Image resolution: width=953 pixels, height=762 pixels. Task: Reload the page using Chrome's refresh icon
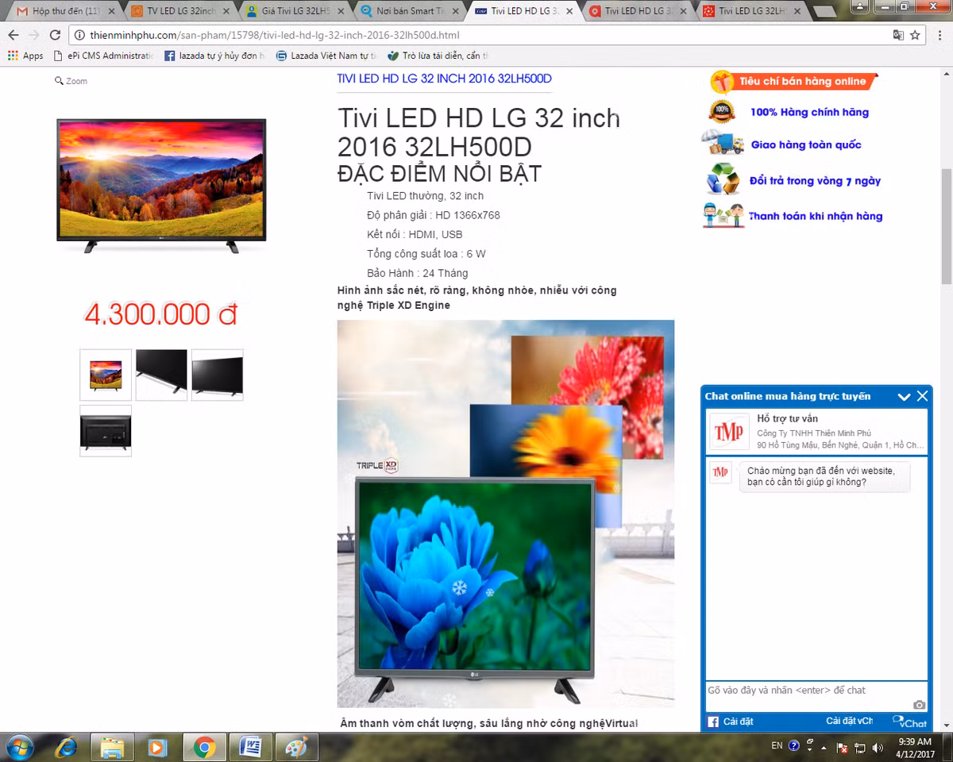(x=54, y=35)
